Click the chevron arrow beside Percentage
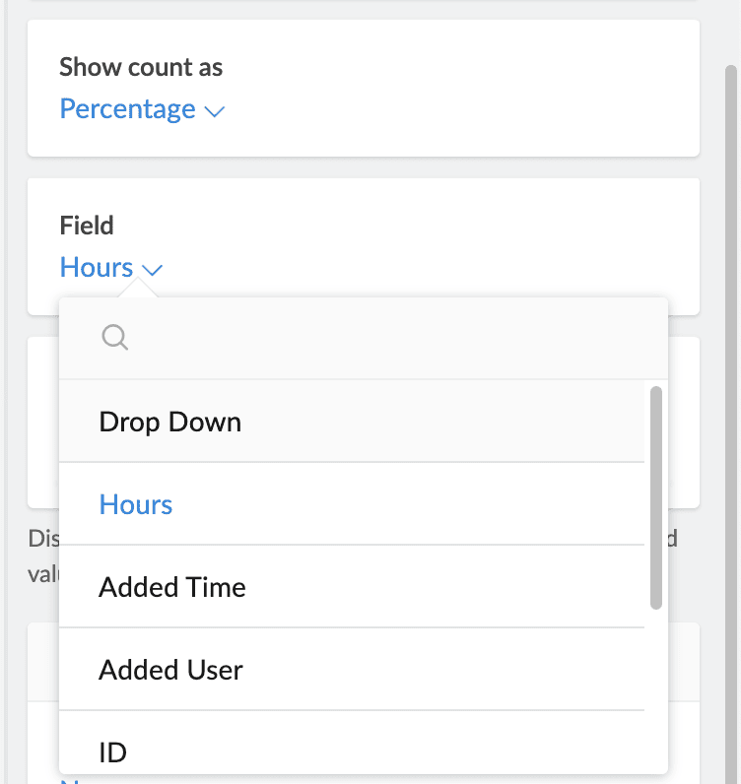The height and width of the screenshot is (784, 741). [x=215, y=111]
